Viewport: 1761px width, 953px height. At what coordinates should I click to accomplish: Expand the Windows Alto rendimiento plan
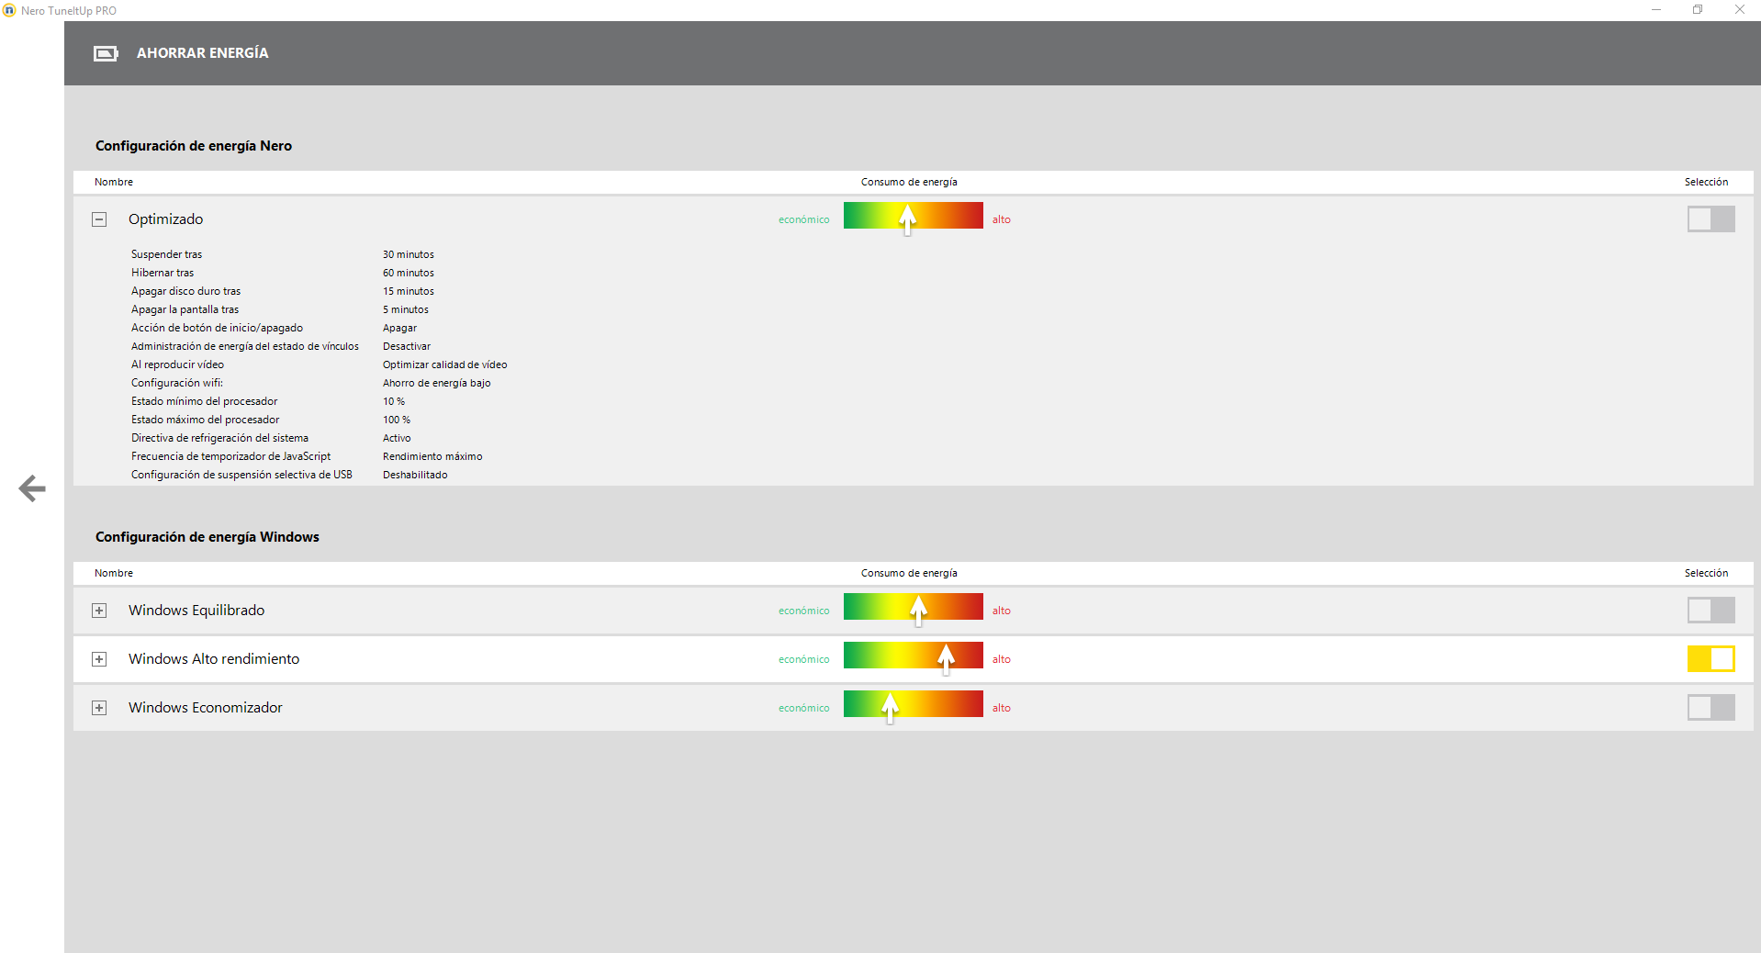click(99, 659)
